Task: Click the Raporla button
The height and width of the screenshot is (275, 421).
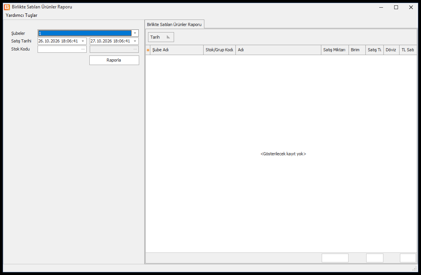Action: [114, 60]
